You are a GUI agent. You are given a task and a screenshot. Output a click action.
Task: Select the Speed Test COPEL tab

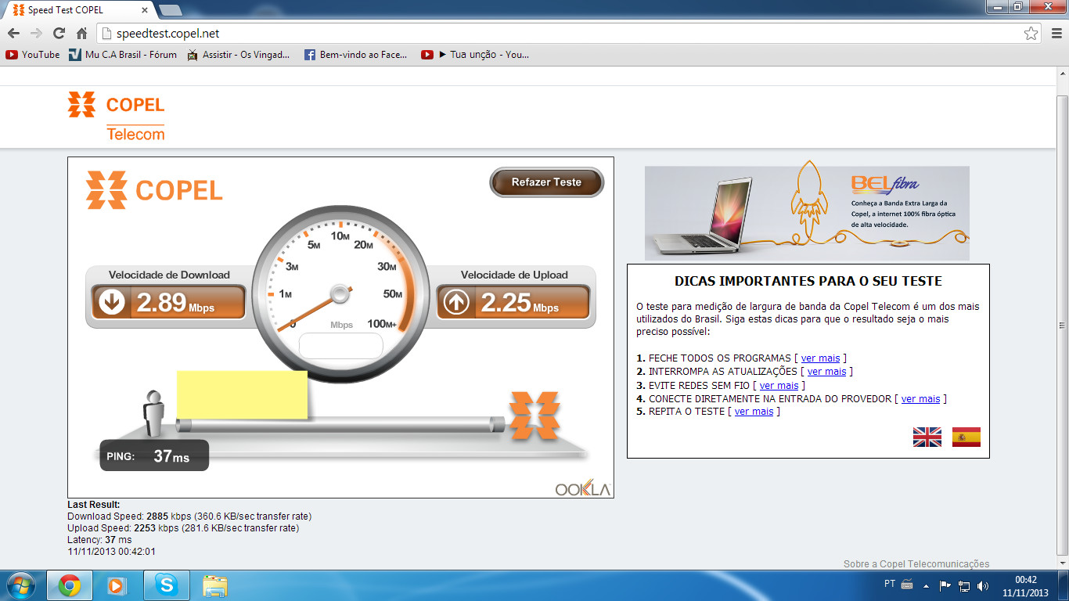coord(78,10)
